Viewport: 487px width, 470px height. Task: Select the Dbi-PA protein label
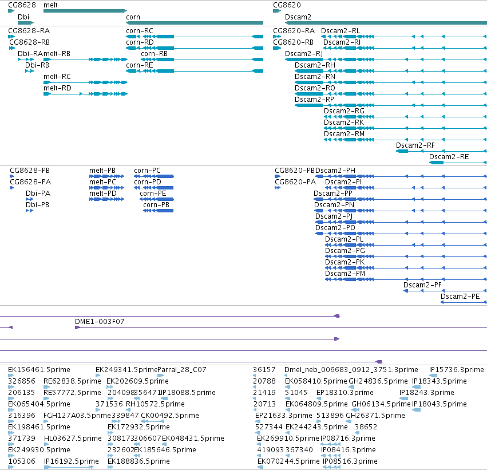(38, 194)
